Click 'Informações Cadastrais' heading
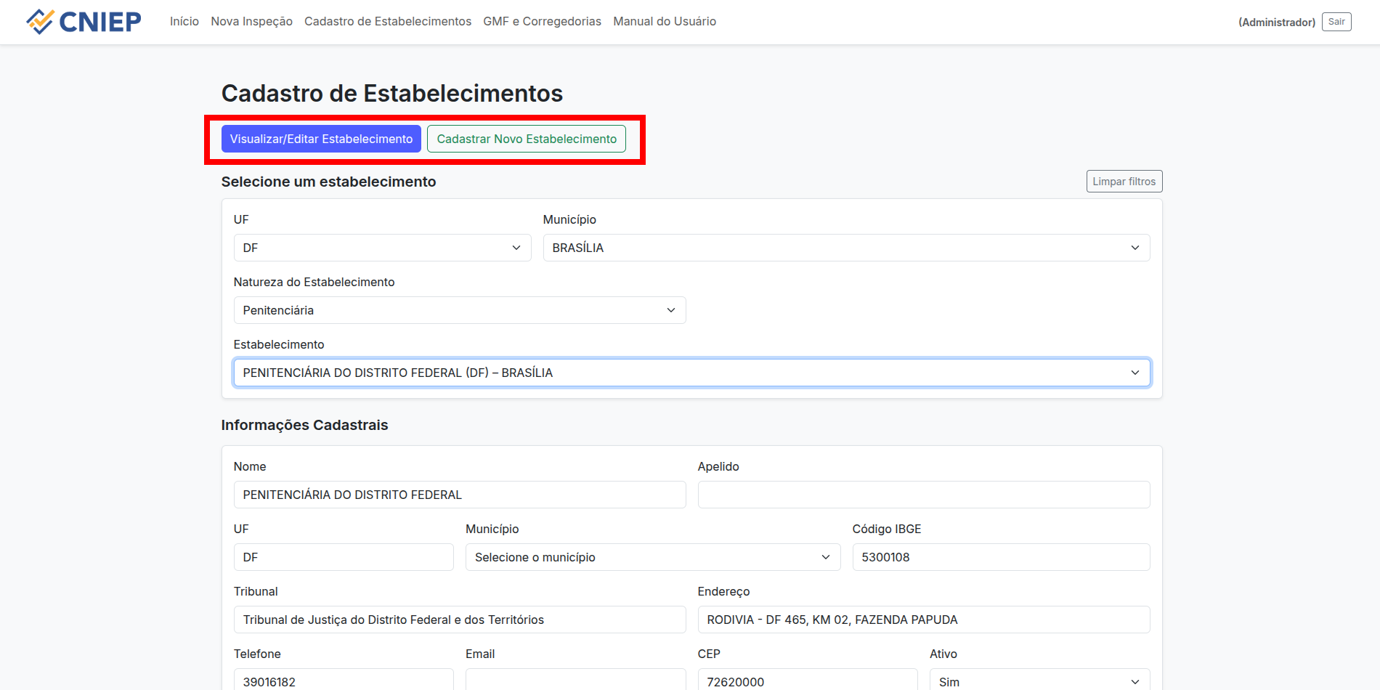1380x690 pixels. point(304,425)
